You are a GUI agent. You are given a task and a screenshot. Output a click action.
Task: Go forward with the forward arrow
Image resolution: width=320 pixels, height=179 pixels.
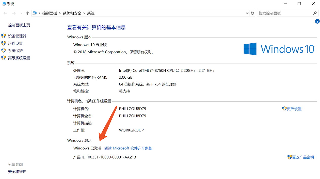tap(14, 13)
